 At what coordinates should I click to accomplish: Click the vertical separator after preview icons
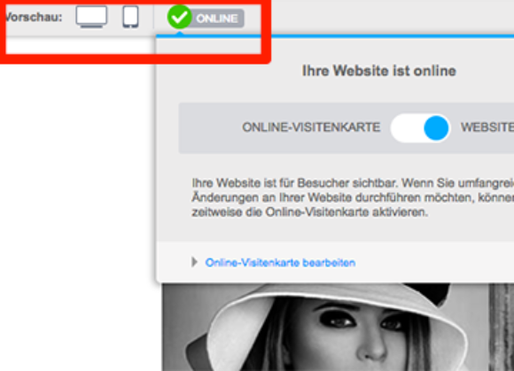tap(153, 17)
